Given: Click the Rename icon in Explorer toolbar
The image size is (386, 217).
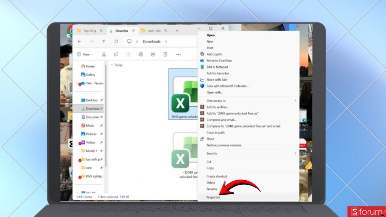Looking at the screenshot, I should pos(141,54).
